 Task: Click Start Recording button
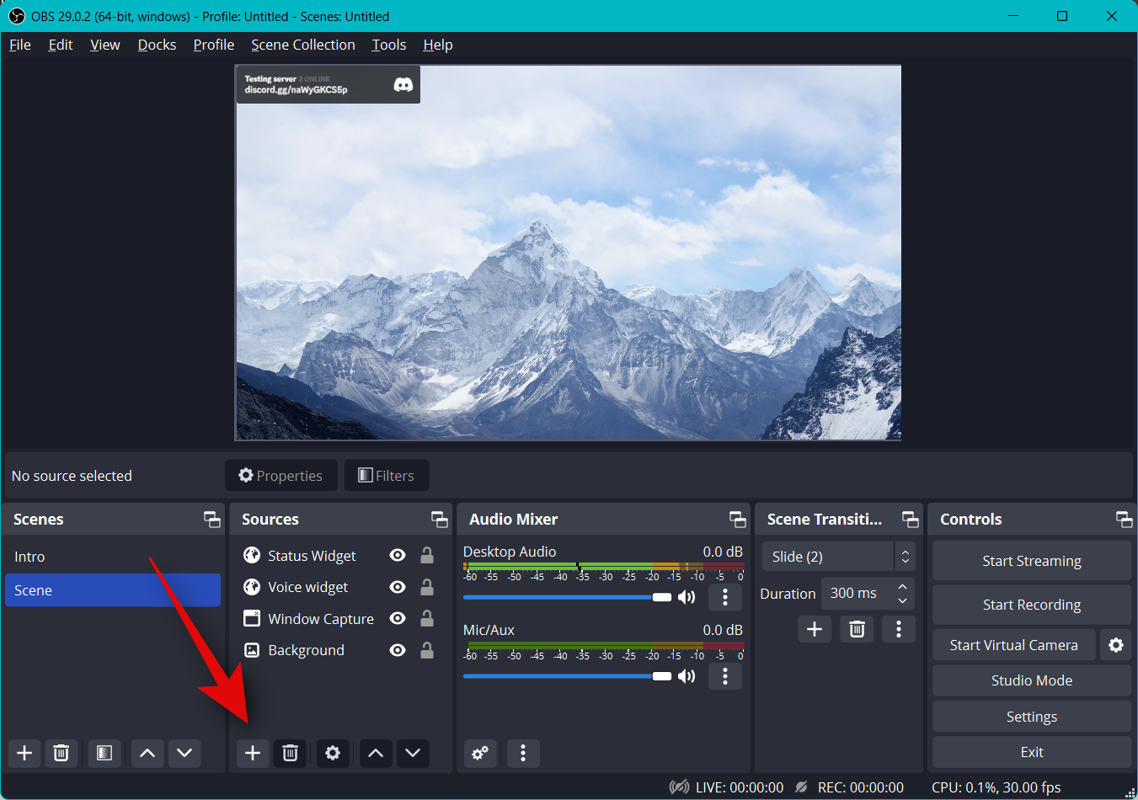click(x=1031, y=605)
